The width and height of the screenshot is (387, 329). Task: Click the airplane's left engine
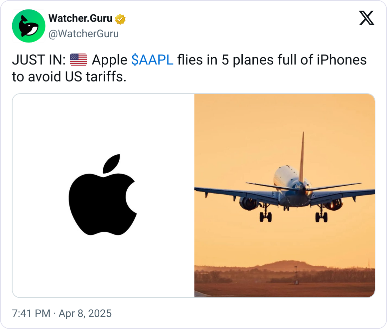pyautogui.click(x=248, y=203)
